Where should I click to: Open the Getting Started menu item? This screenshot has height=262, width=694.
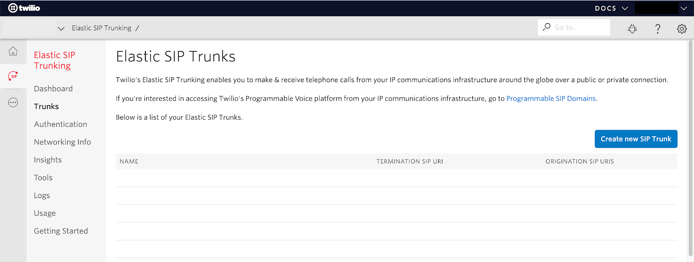pyautogui.click(x=61, y=231)
